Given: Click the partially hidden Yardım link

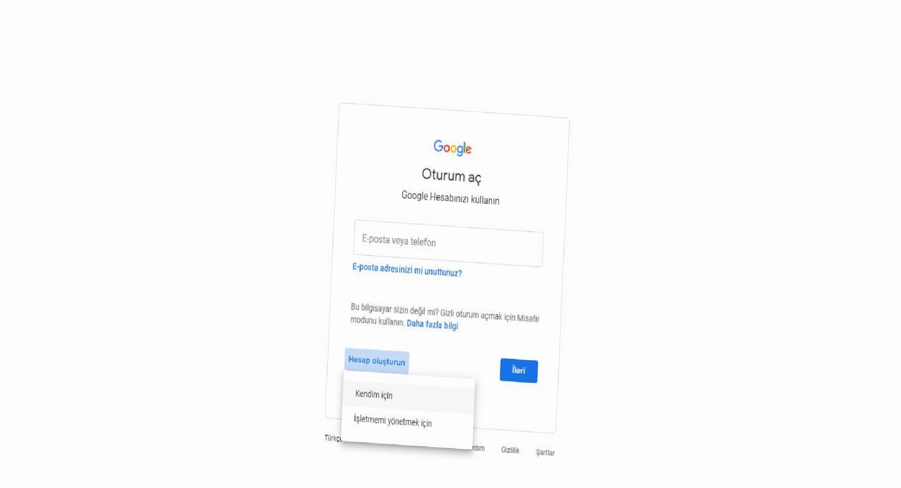Looking at the screenshot, I should point(478,448).
